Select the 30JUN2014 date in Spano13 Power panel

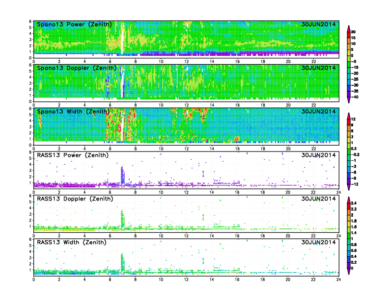coord(318,24)
